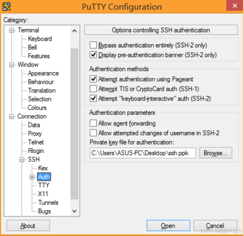Open Kex settings under SSH
Image resolution: width=244 pixels, height=236 pixels.
[x=43, y=168]
